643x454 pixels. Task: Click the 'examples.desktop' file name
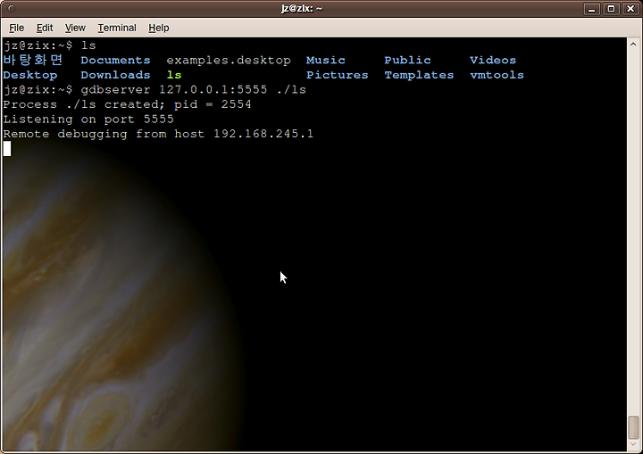(x=229, y=61)
